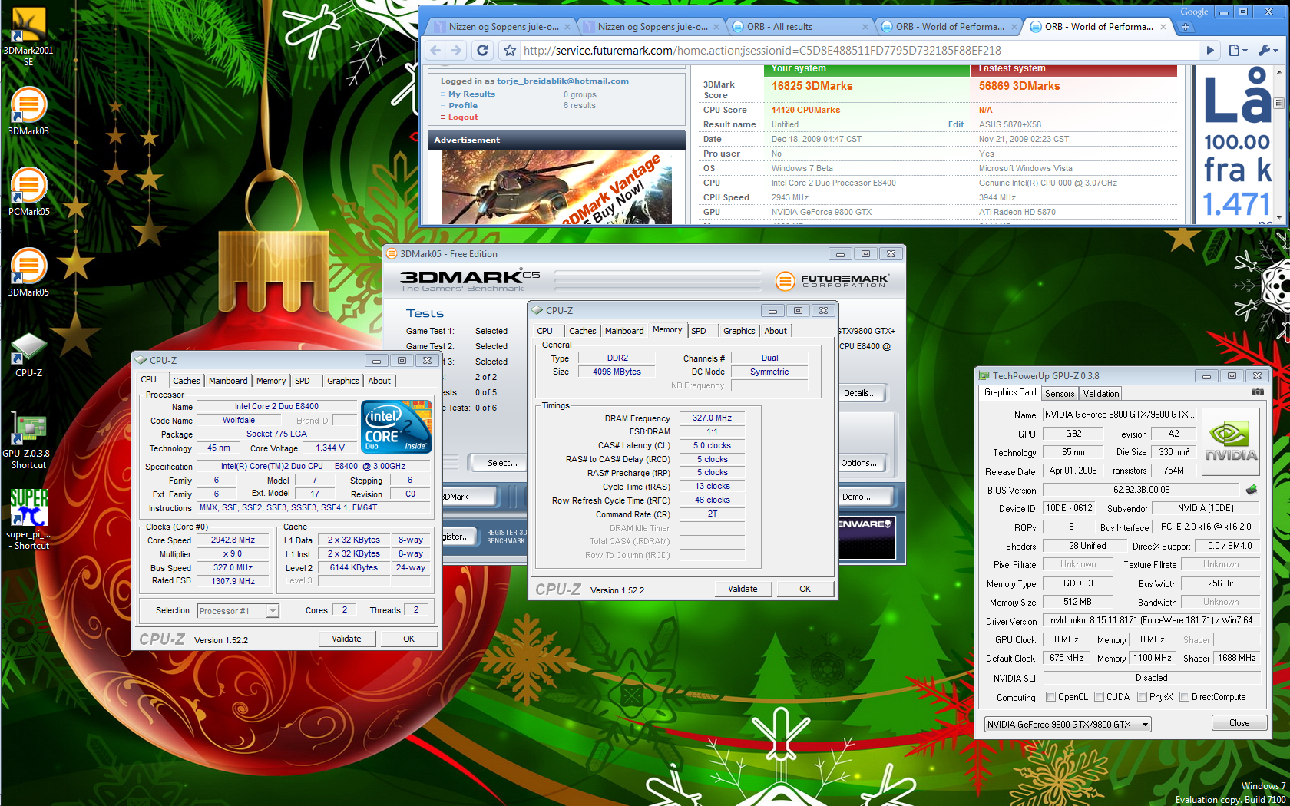Image resolution: width=1290 pixels, height=806 pixels.
Task: Click the '16825 3DMarks' score text
Action: [812, 86]
